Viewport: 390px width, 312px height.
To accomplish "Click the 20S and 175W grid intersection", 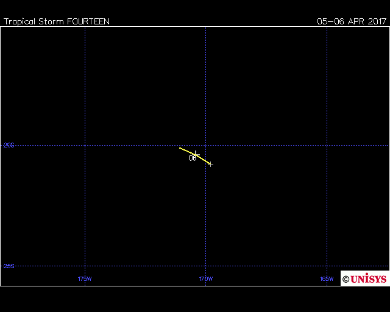I will (85, 145).
